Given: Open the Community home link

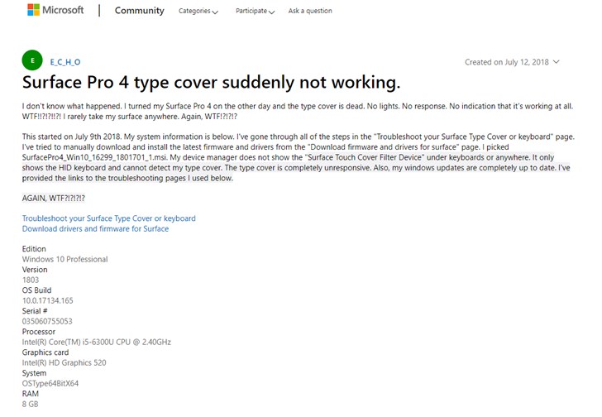Looking at the screenshot, I should (x=140, y=11).
